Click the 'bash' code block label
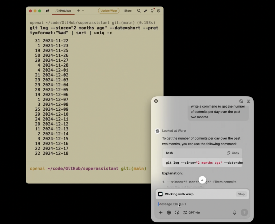Image resolution: width=275 pixels, height=224 pixels. point(169,153)
